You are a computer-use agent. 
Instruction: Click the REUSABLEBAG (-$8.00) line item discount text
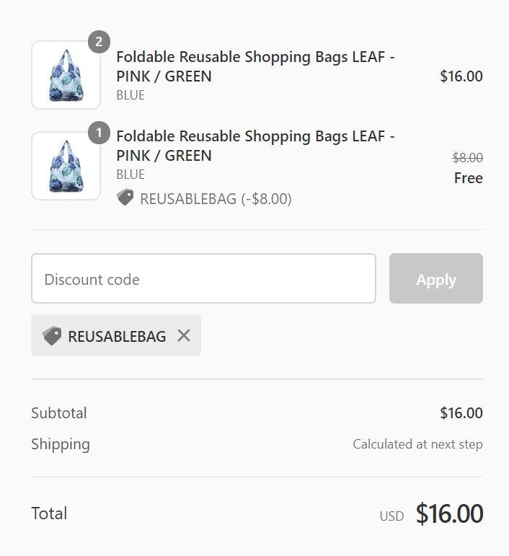coord(216,199)
